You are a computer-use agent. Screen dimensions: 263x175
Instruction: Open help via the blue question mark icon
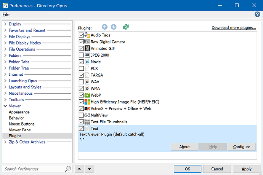(x=257, y=14)
